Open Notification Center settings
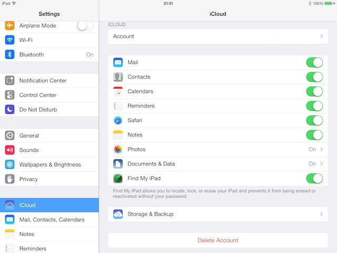 (x=49, y=81)
